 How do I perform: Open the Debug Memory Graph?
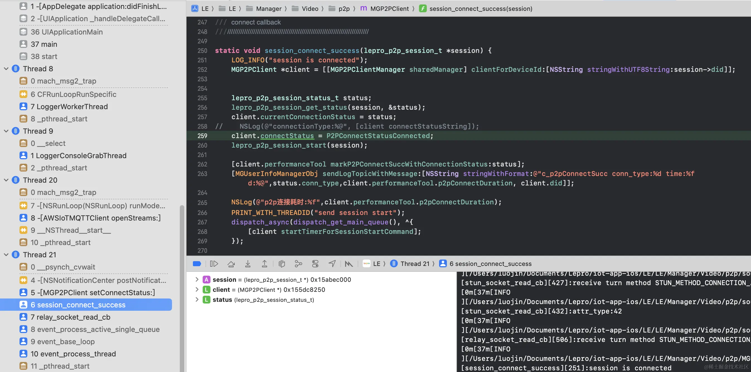[x=298, y=264]
